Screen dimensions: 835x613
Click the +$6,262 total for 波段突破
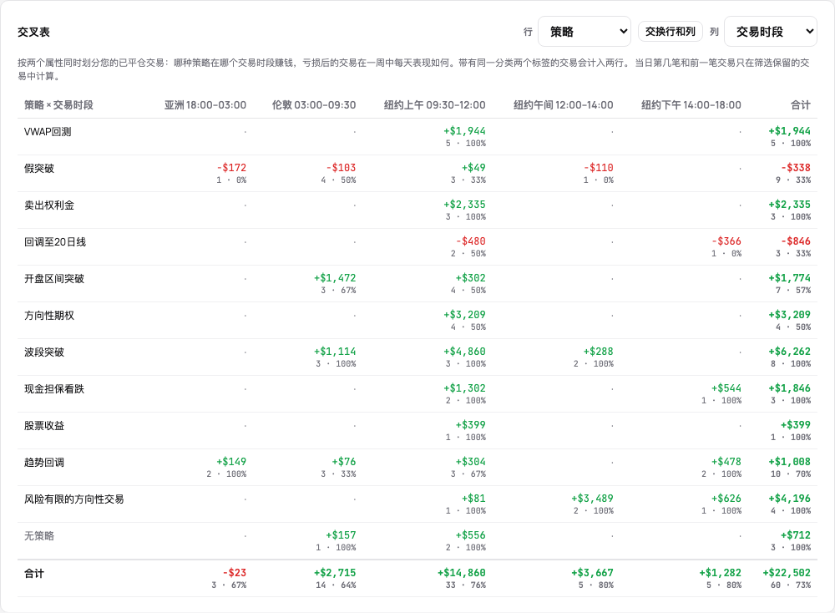pos(789,352)
